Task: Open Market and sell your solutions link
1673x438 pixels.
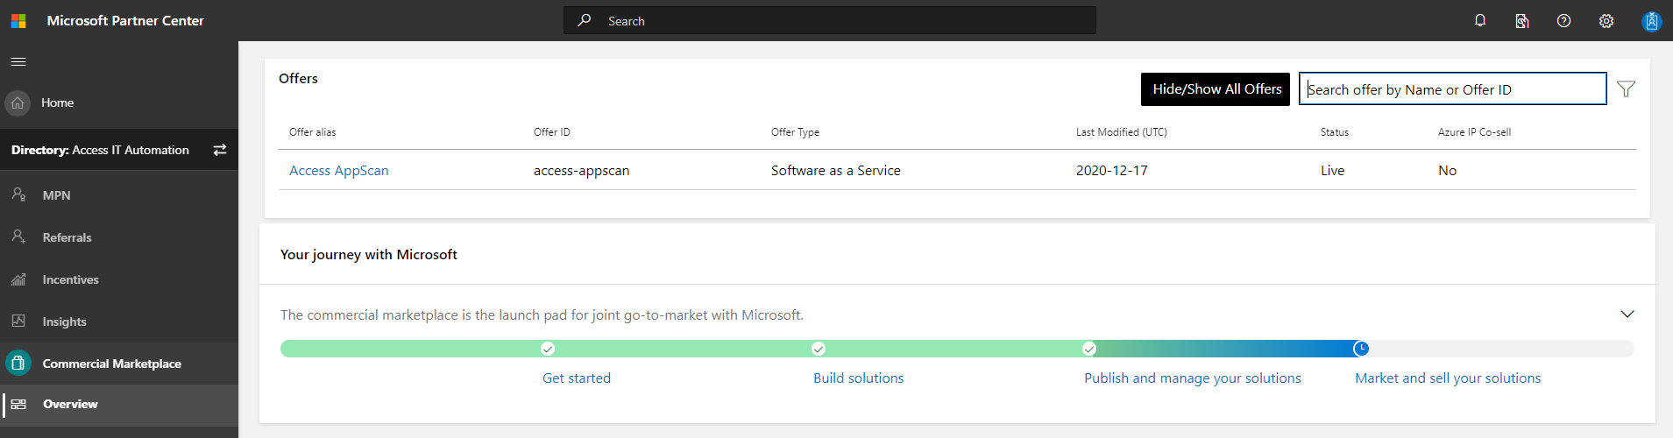Action: 1448,378
